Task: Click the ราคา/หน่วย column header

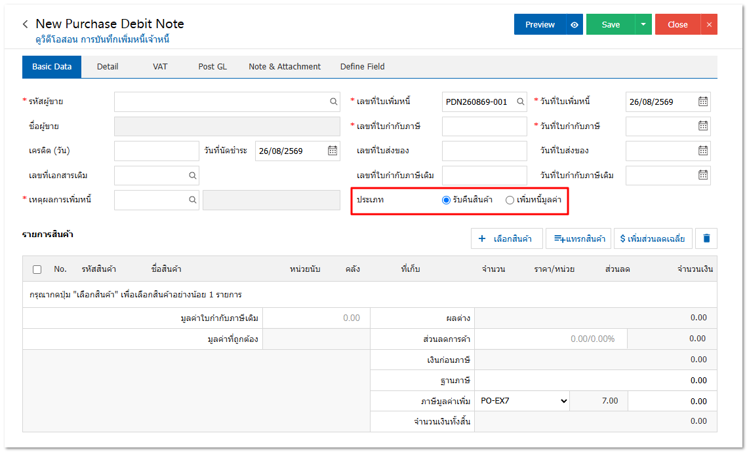Action: click(x=554, y=269)
